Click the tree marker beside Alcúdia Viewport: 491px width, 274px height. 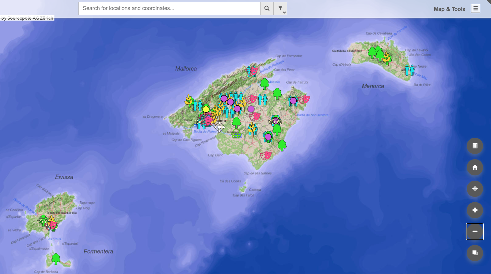(x=265, y=84)
